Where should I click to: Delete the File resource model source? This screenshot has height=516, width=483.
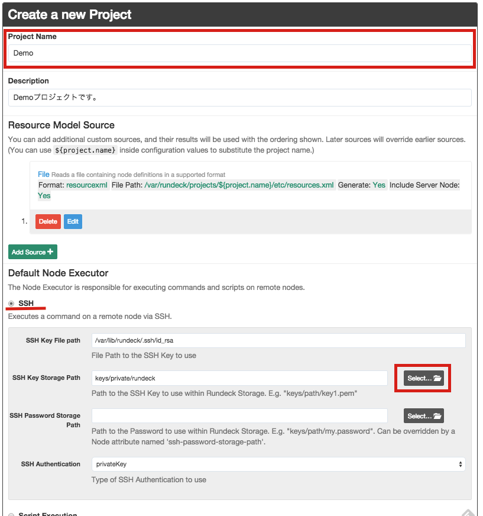coord(48,221)
